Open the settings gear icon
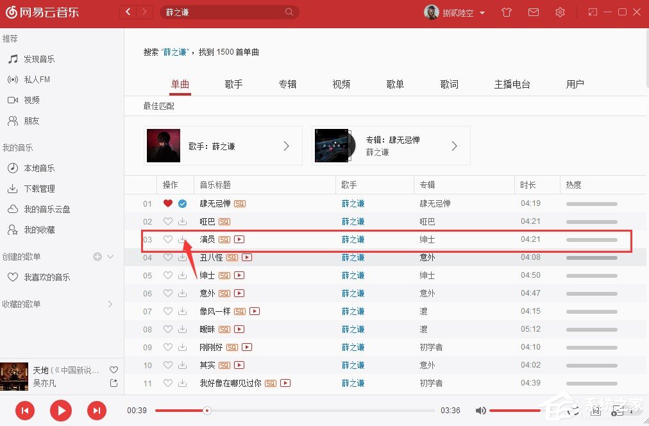This screenshot has height=426, width=649. (x=560, y=12)
